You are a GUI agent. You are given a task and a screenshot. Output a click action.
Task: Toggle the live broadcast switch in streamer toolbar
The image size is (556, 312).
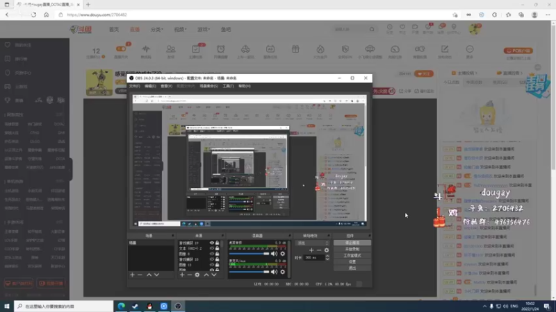(x=120, y=49)
